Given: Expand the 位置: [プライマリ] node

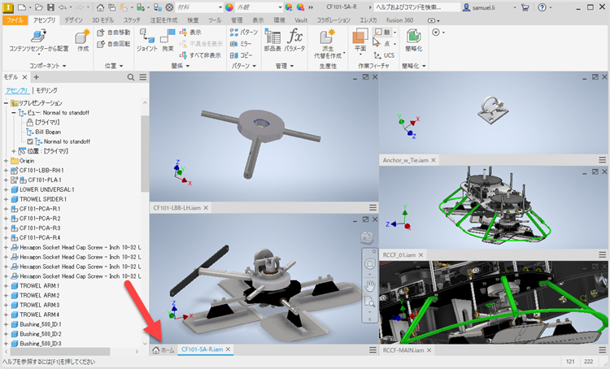Looking at the screenshot, I should click(x=14, y=151).
